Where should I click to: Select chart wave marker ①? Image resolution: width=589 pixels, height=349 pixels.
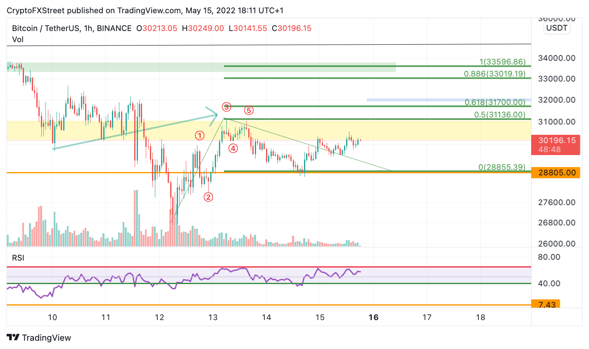(x=200, y=135)
